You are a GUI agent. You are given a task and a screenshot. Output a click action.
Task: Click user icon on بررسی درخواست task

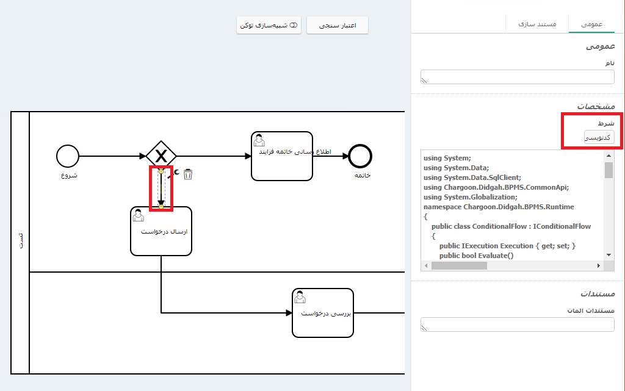pos(300,297)
